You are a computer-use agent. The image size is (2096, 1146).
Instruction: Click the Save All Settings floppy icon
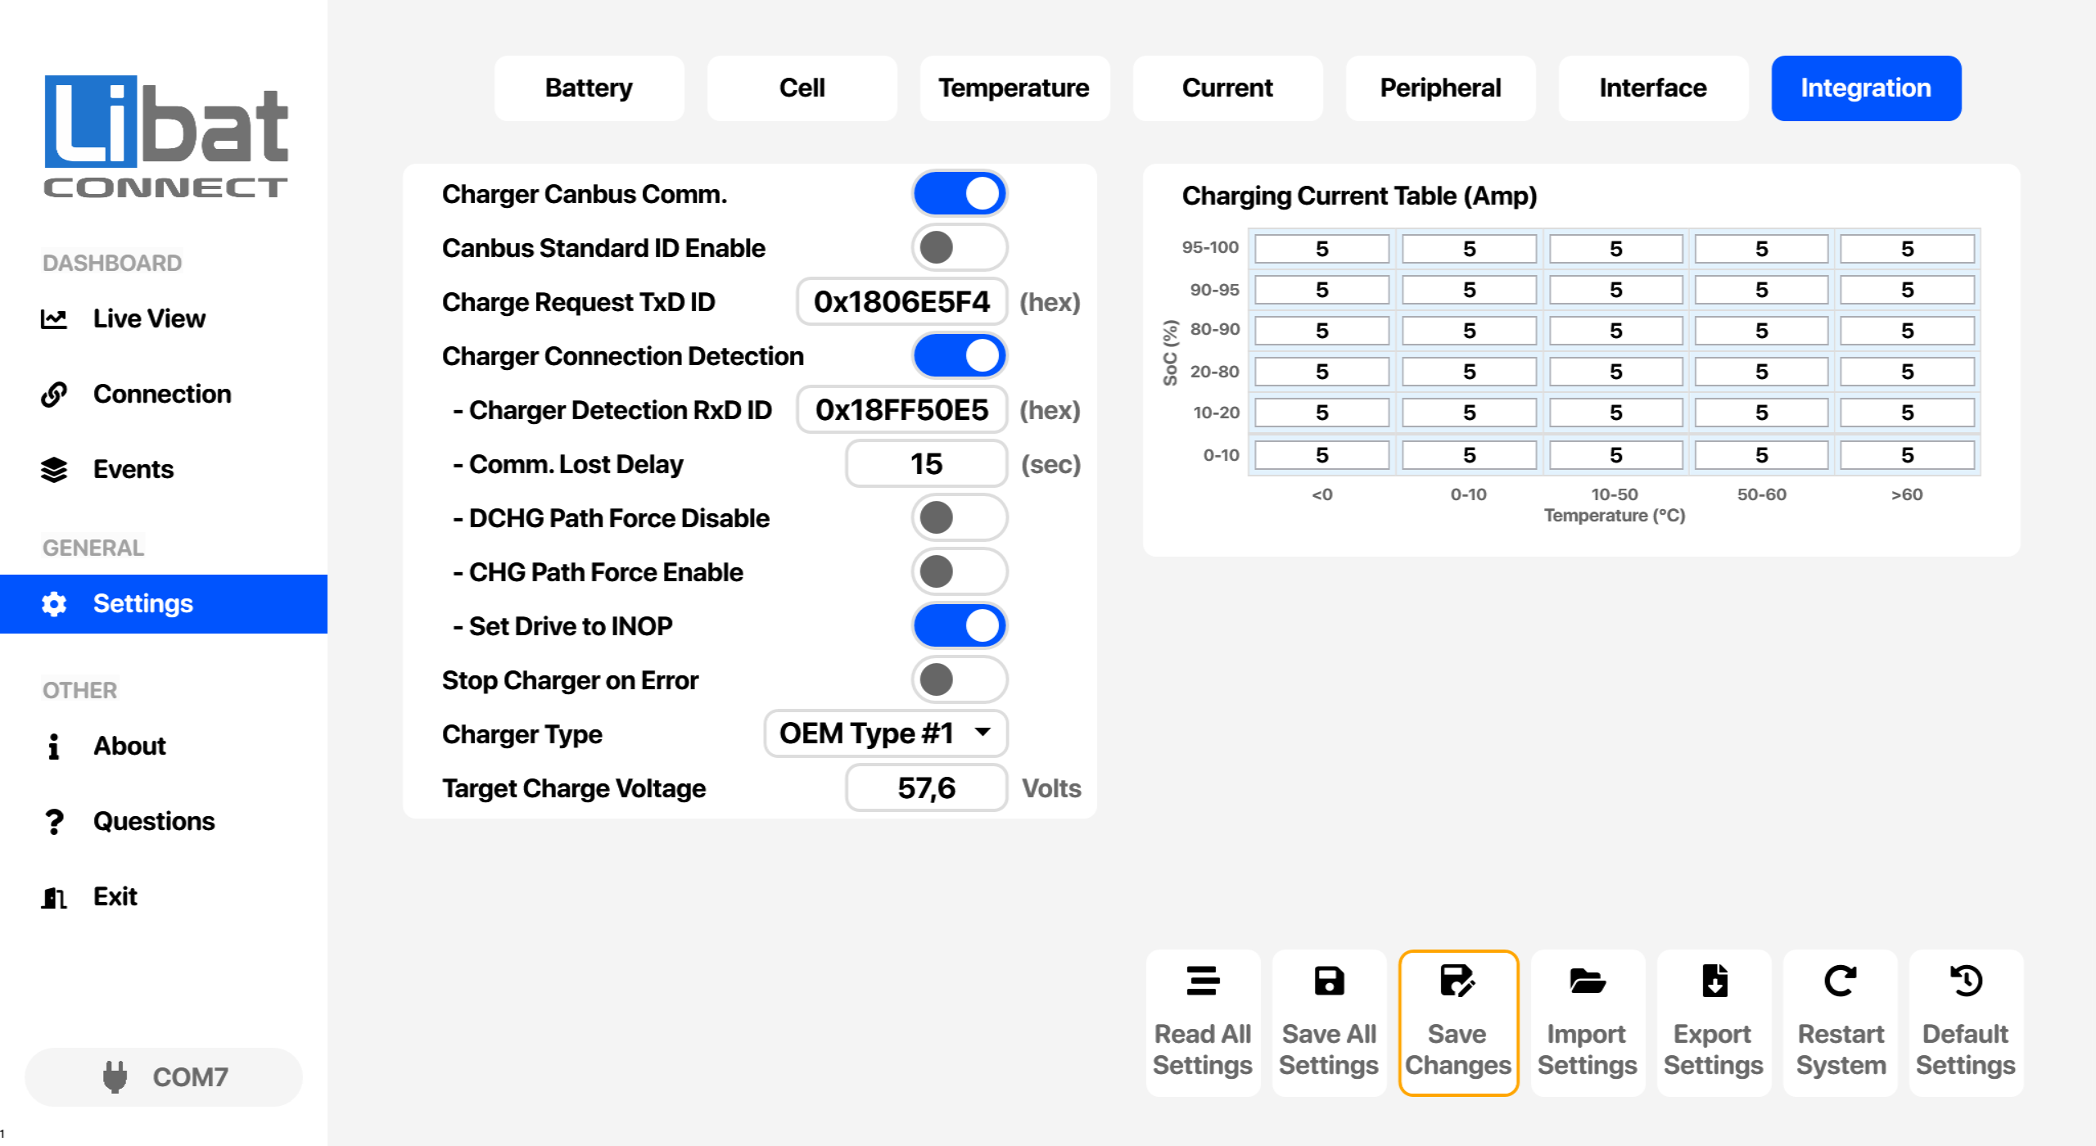[1329, 980]
